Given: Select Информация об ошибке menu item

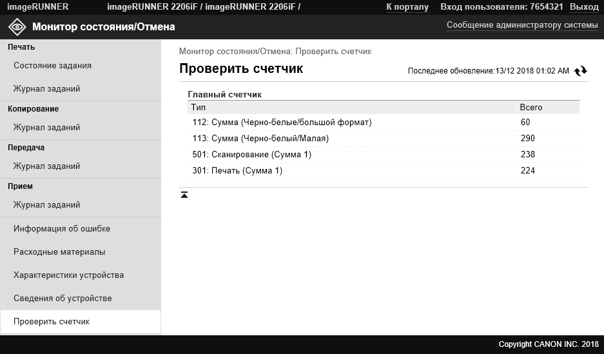Looking at the screenshot, I should pyautogui.click(x=62, y=228).
